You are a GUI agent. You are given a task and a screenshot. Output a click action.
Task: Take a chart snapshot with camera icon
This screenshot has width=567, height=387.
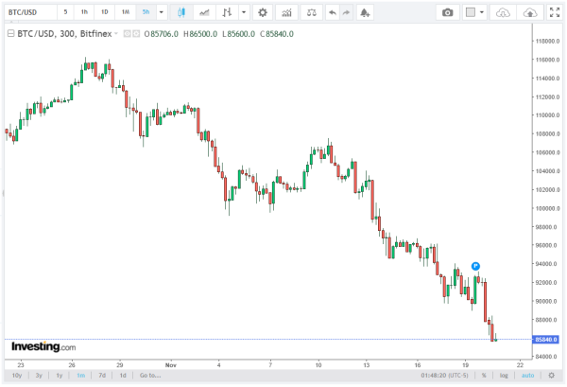(447, 12)
